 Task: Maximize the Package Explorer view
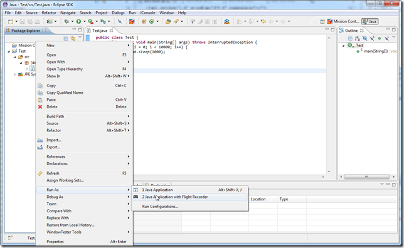click(x=80, y=29)
